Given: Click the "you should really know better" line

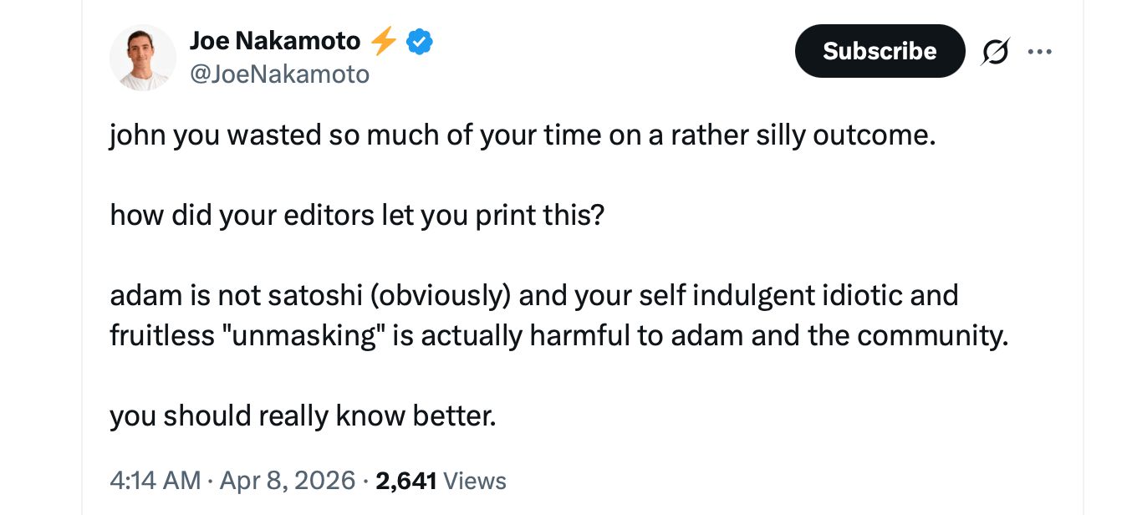Looking at the screenshot, I should [x=303, y=415].
